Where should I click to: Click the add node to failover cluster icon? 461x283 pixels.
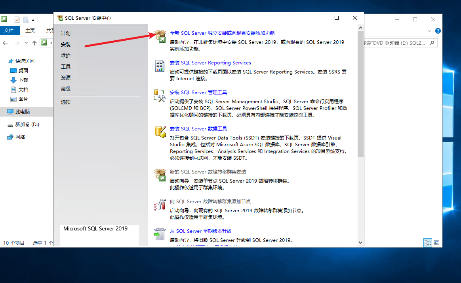160,204
